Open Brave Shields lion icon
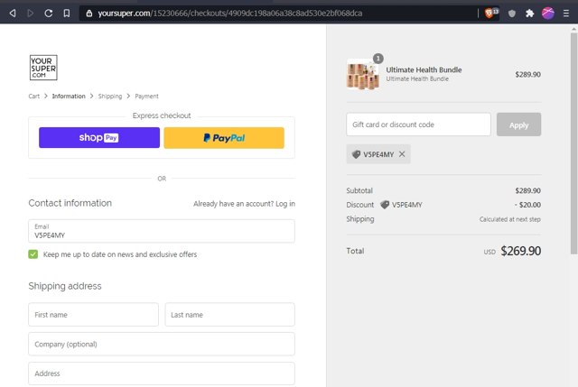Viewport: 578px width, 387px height. (x=491, y=14)
